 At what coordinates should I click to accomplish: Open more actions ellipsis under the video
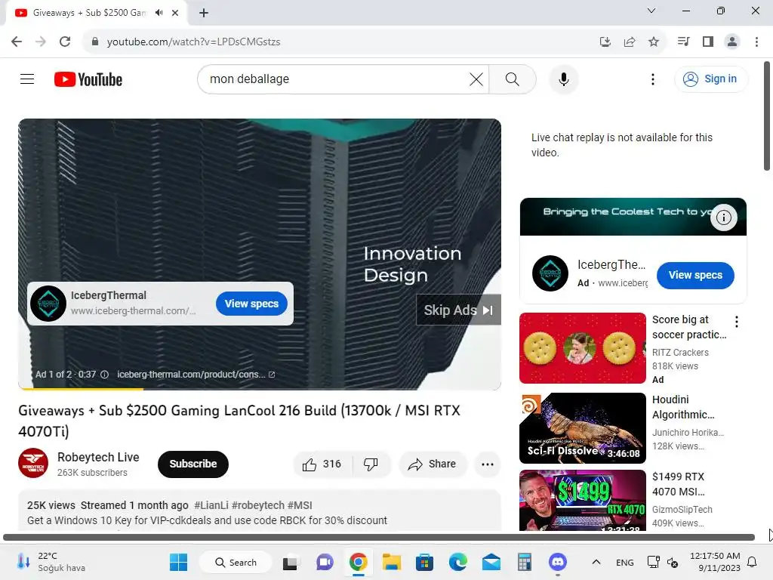487,464
